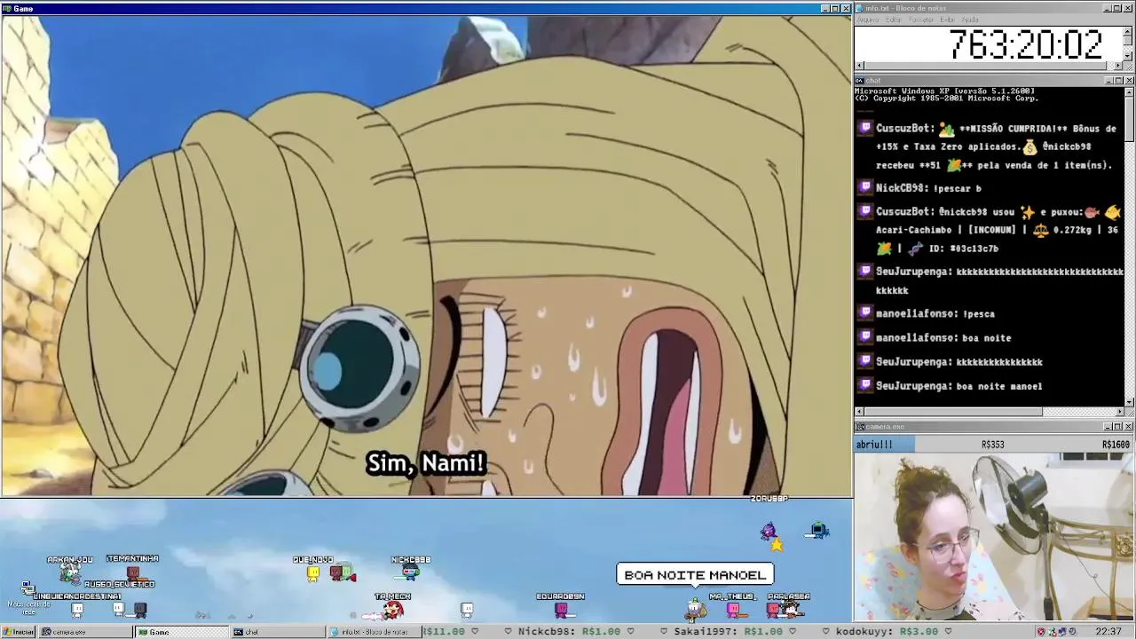Click the QUE_NOJO avatar character
The image size is (1136, 639).
[312, 574]
